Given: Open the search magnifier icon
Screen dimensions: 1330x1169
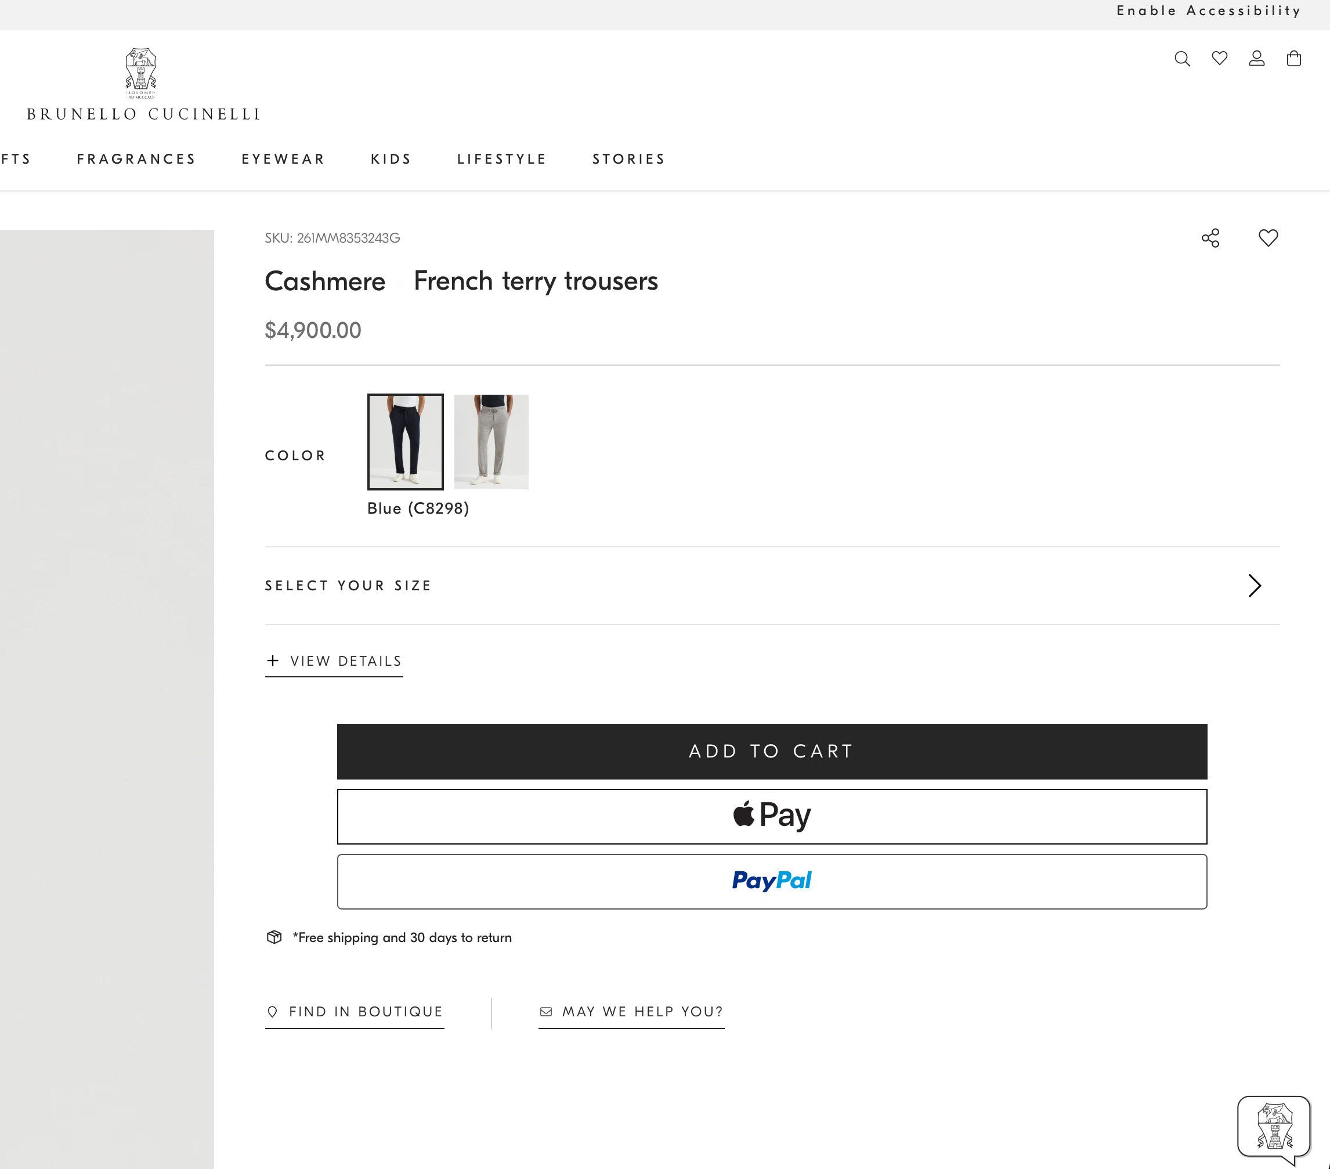Looking at the screenshot, I should click(1182, 59).
